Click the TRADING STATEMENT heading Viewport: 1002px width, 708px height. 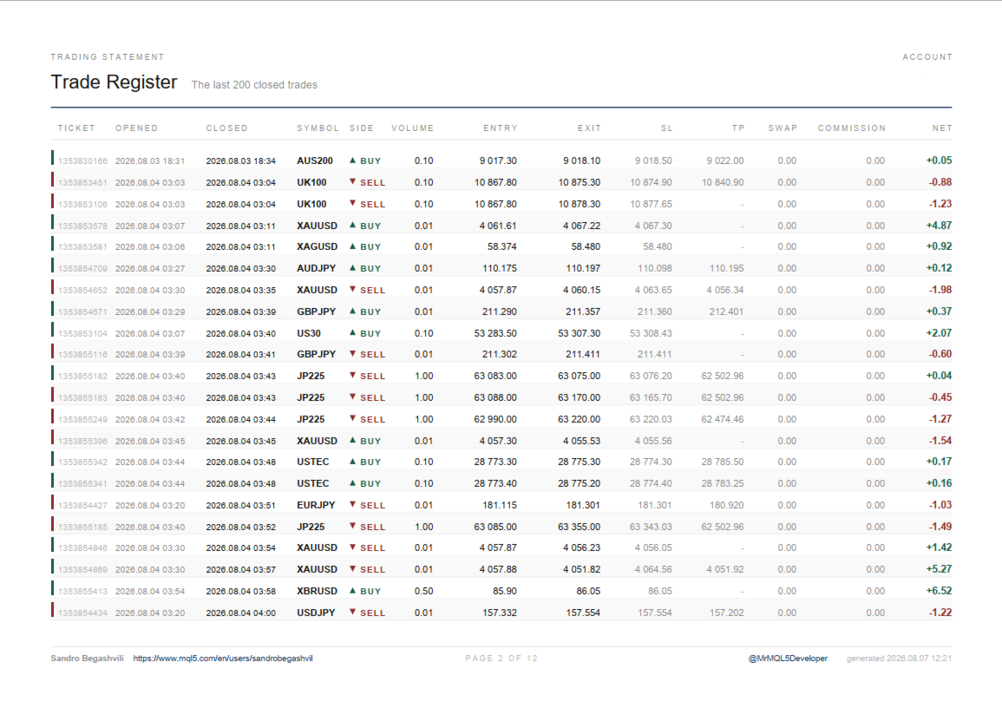coord(108,57)
